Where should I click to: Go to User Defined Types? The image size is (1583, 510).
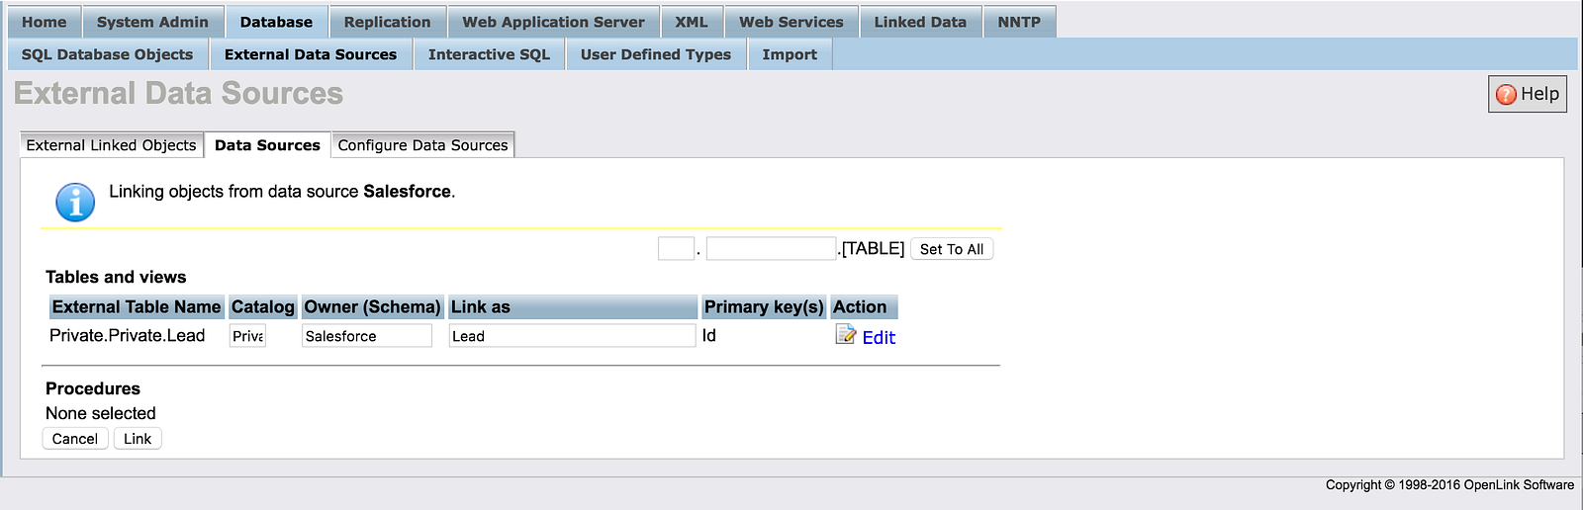click(x=655, y=54)
